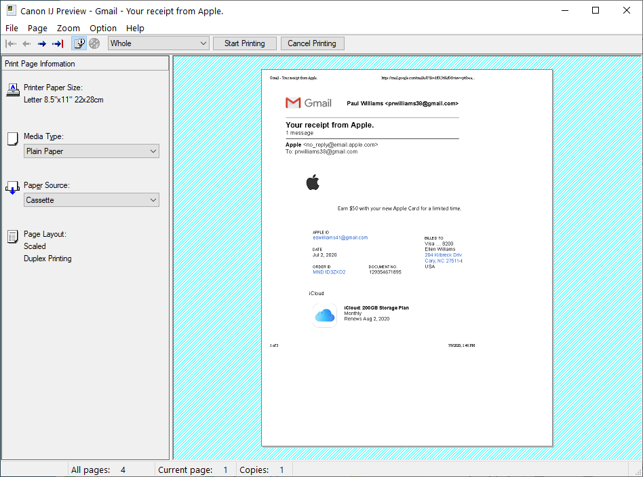643x477 pixels.
Task: Open the Option menu
Action: [x=103, y=28]
